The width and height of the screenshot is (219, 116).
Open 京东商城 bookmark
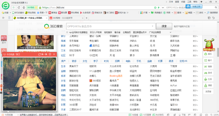pyautogui.click(x=74, y=13)
